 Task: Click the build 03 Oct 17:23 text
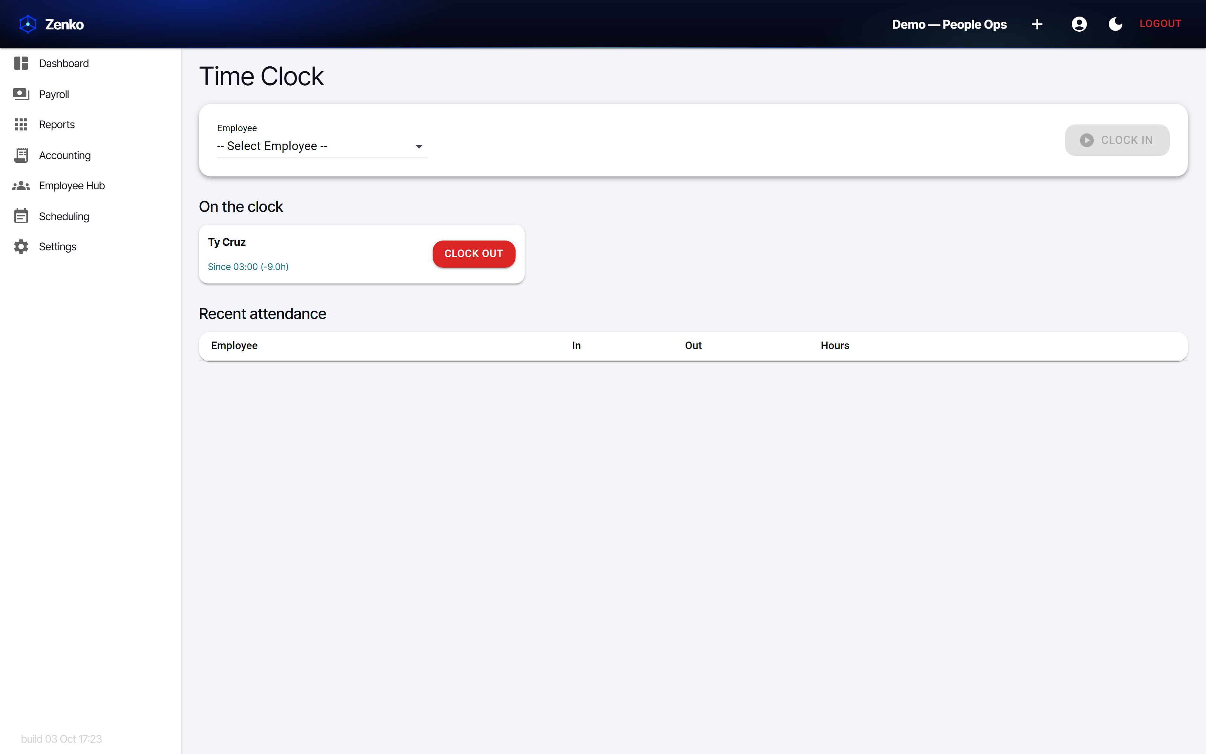coord(61,739)
